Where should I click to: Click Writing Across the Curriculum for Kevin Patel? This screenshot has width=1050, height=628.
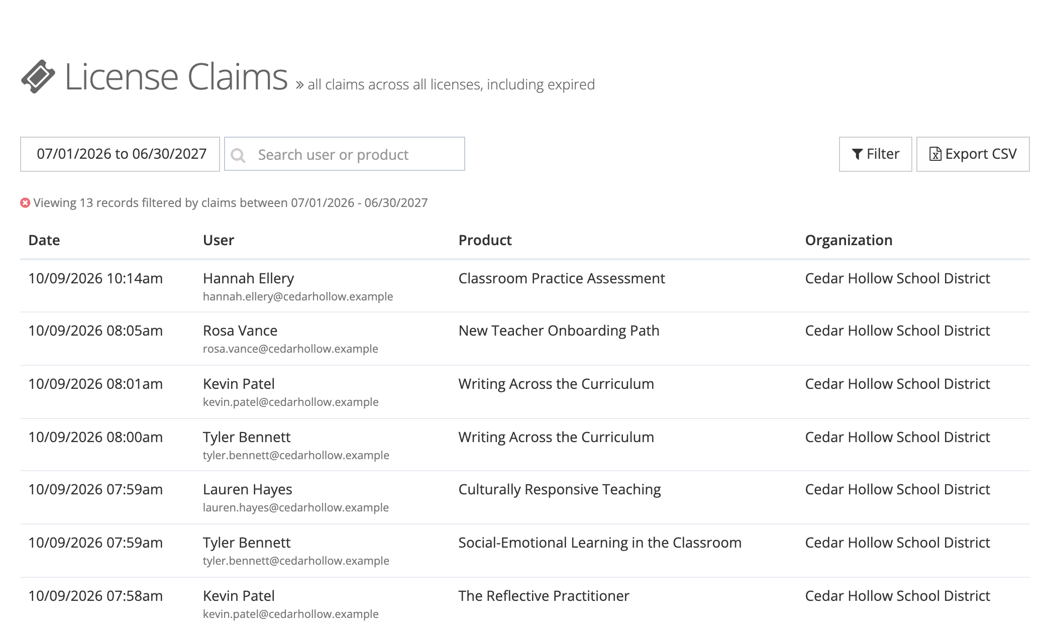pyautogui.click(x=556, y=384)
